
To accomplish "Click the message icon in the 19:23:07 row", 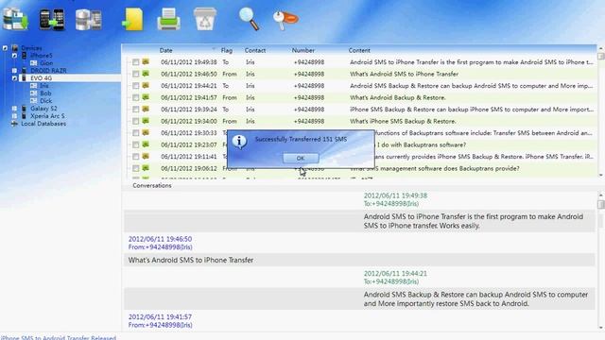I will 146,144.
